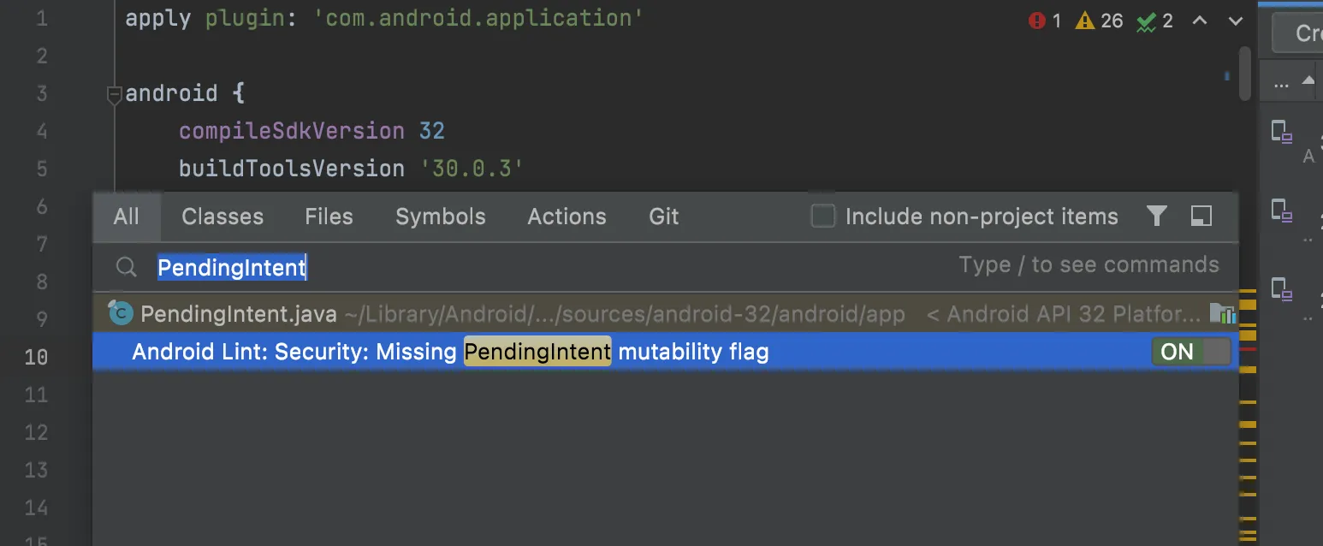The image size is (1323, 546).
Task: Click the green typo checkmark indicator
Action: [x=1147, y=21]
